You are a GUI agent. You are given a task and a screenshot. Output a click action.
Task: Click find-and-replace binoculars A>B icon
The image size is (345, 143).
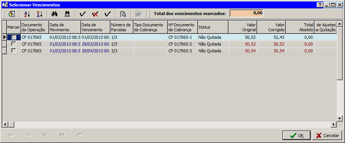click(67, 14)
